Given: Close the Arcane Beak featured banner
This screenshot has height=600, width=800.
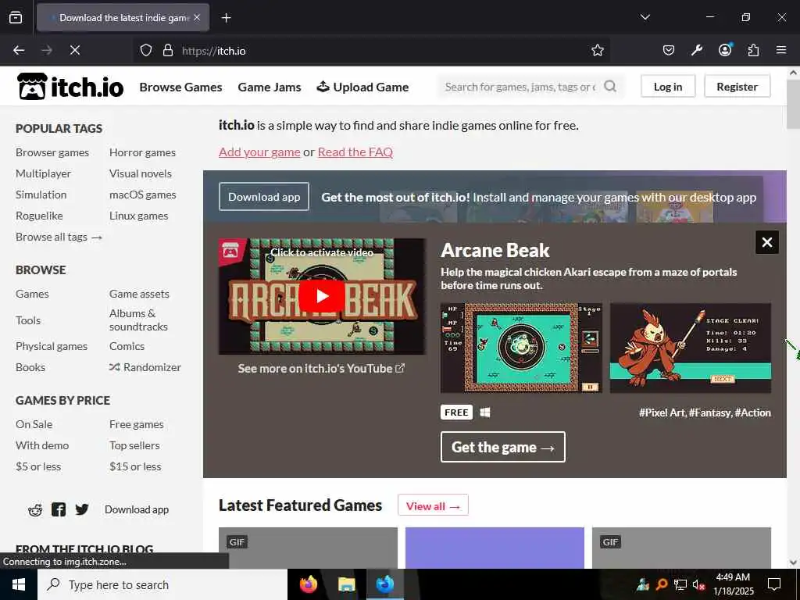Looking at the screenshot, I should coord(767,242).
